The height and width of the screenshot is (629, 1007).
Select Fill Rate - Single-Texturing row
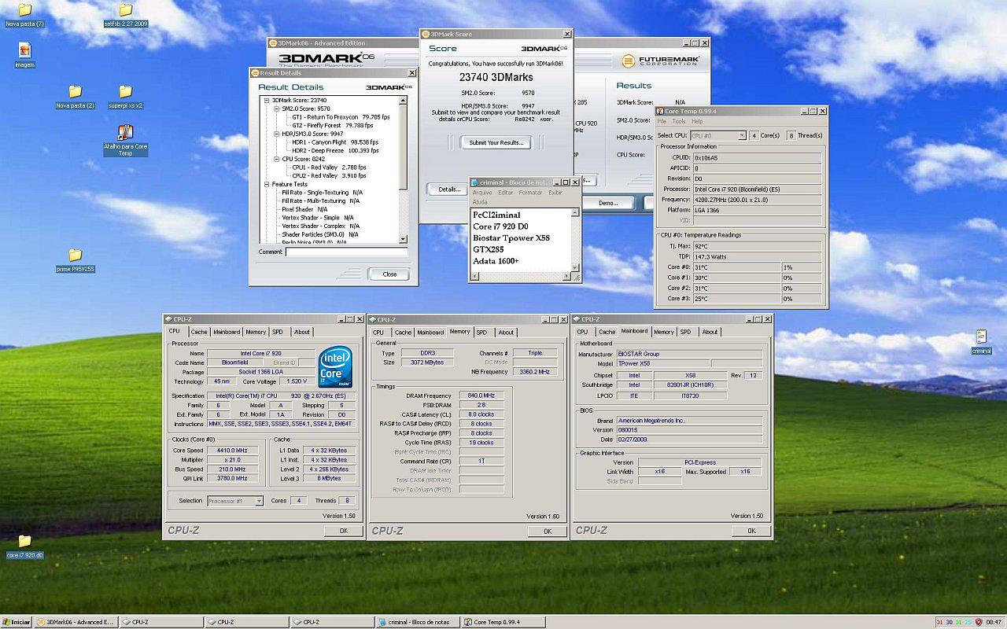[323, 193]
